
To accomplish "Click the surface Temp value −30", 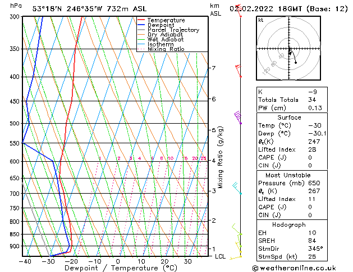I will tap(315, 125).
